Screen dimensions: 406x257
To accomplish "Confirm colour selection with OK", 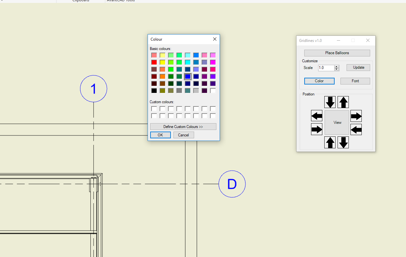I will pos(160,135).
